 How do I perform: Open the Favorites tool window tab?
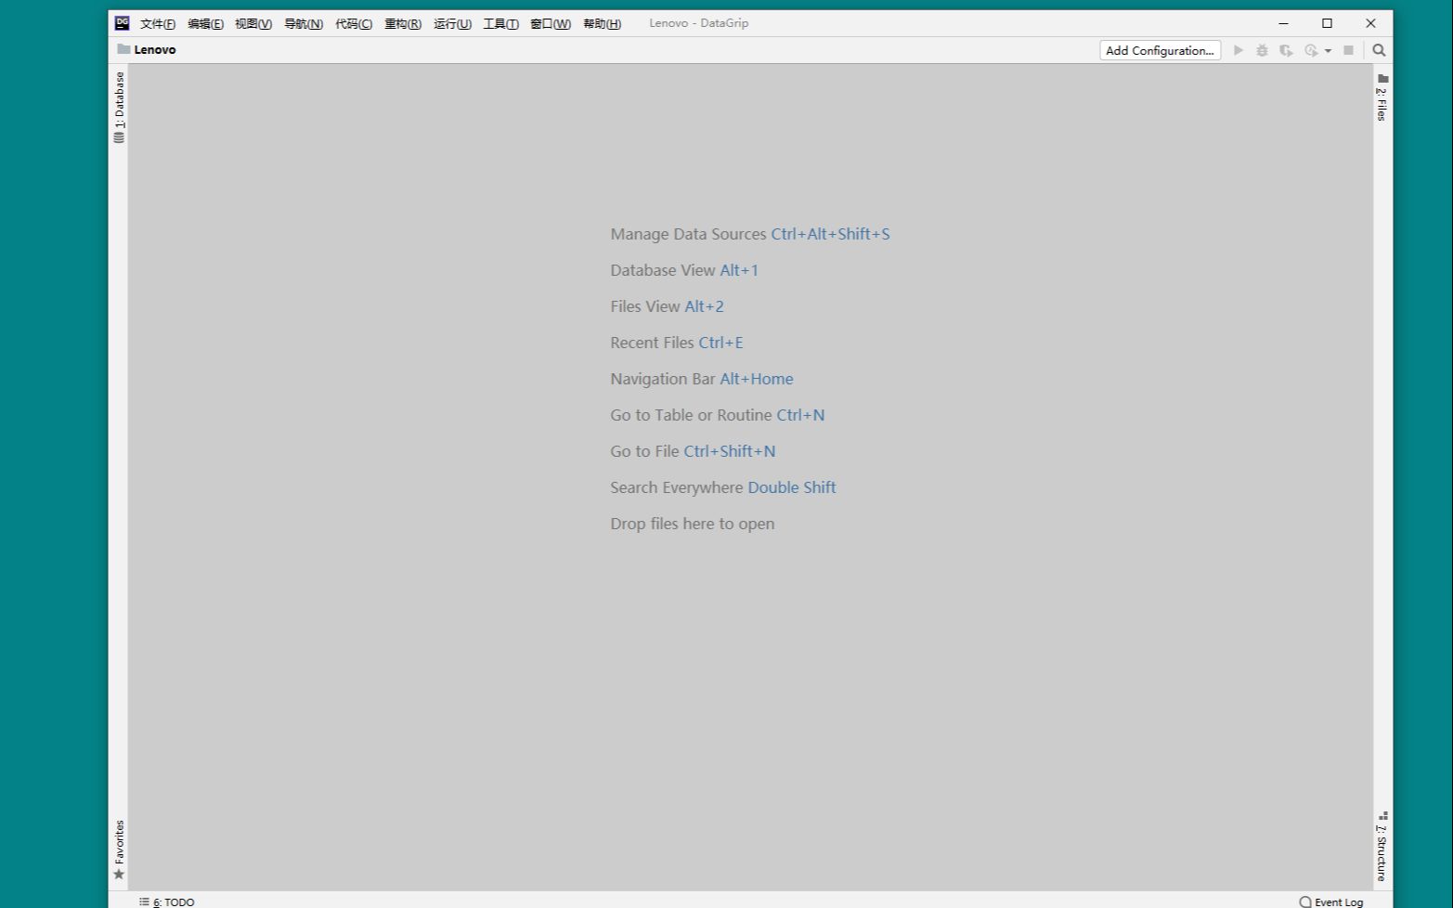pos(119,850)
